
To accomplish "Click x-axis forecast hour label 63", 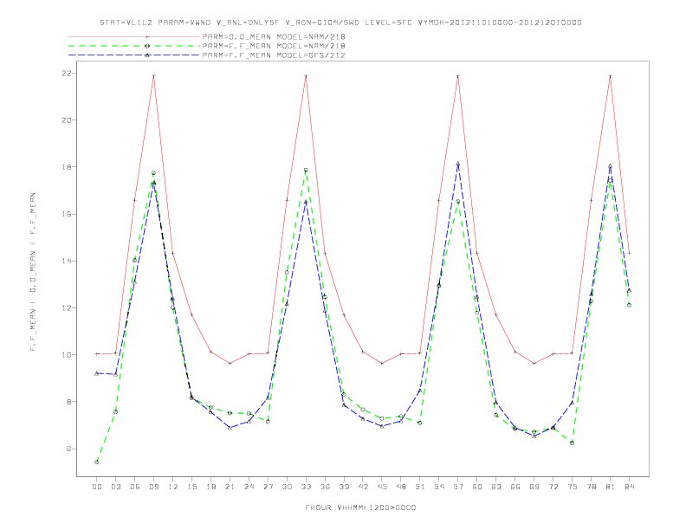I will pos(496,487).
